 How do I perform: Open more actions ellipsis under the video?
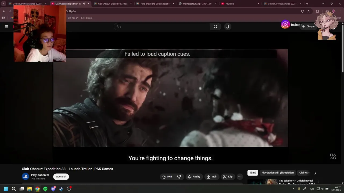click(240, 177)
